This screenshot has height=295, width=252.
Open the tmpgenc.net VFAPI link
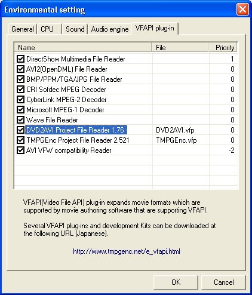point(127,251)
